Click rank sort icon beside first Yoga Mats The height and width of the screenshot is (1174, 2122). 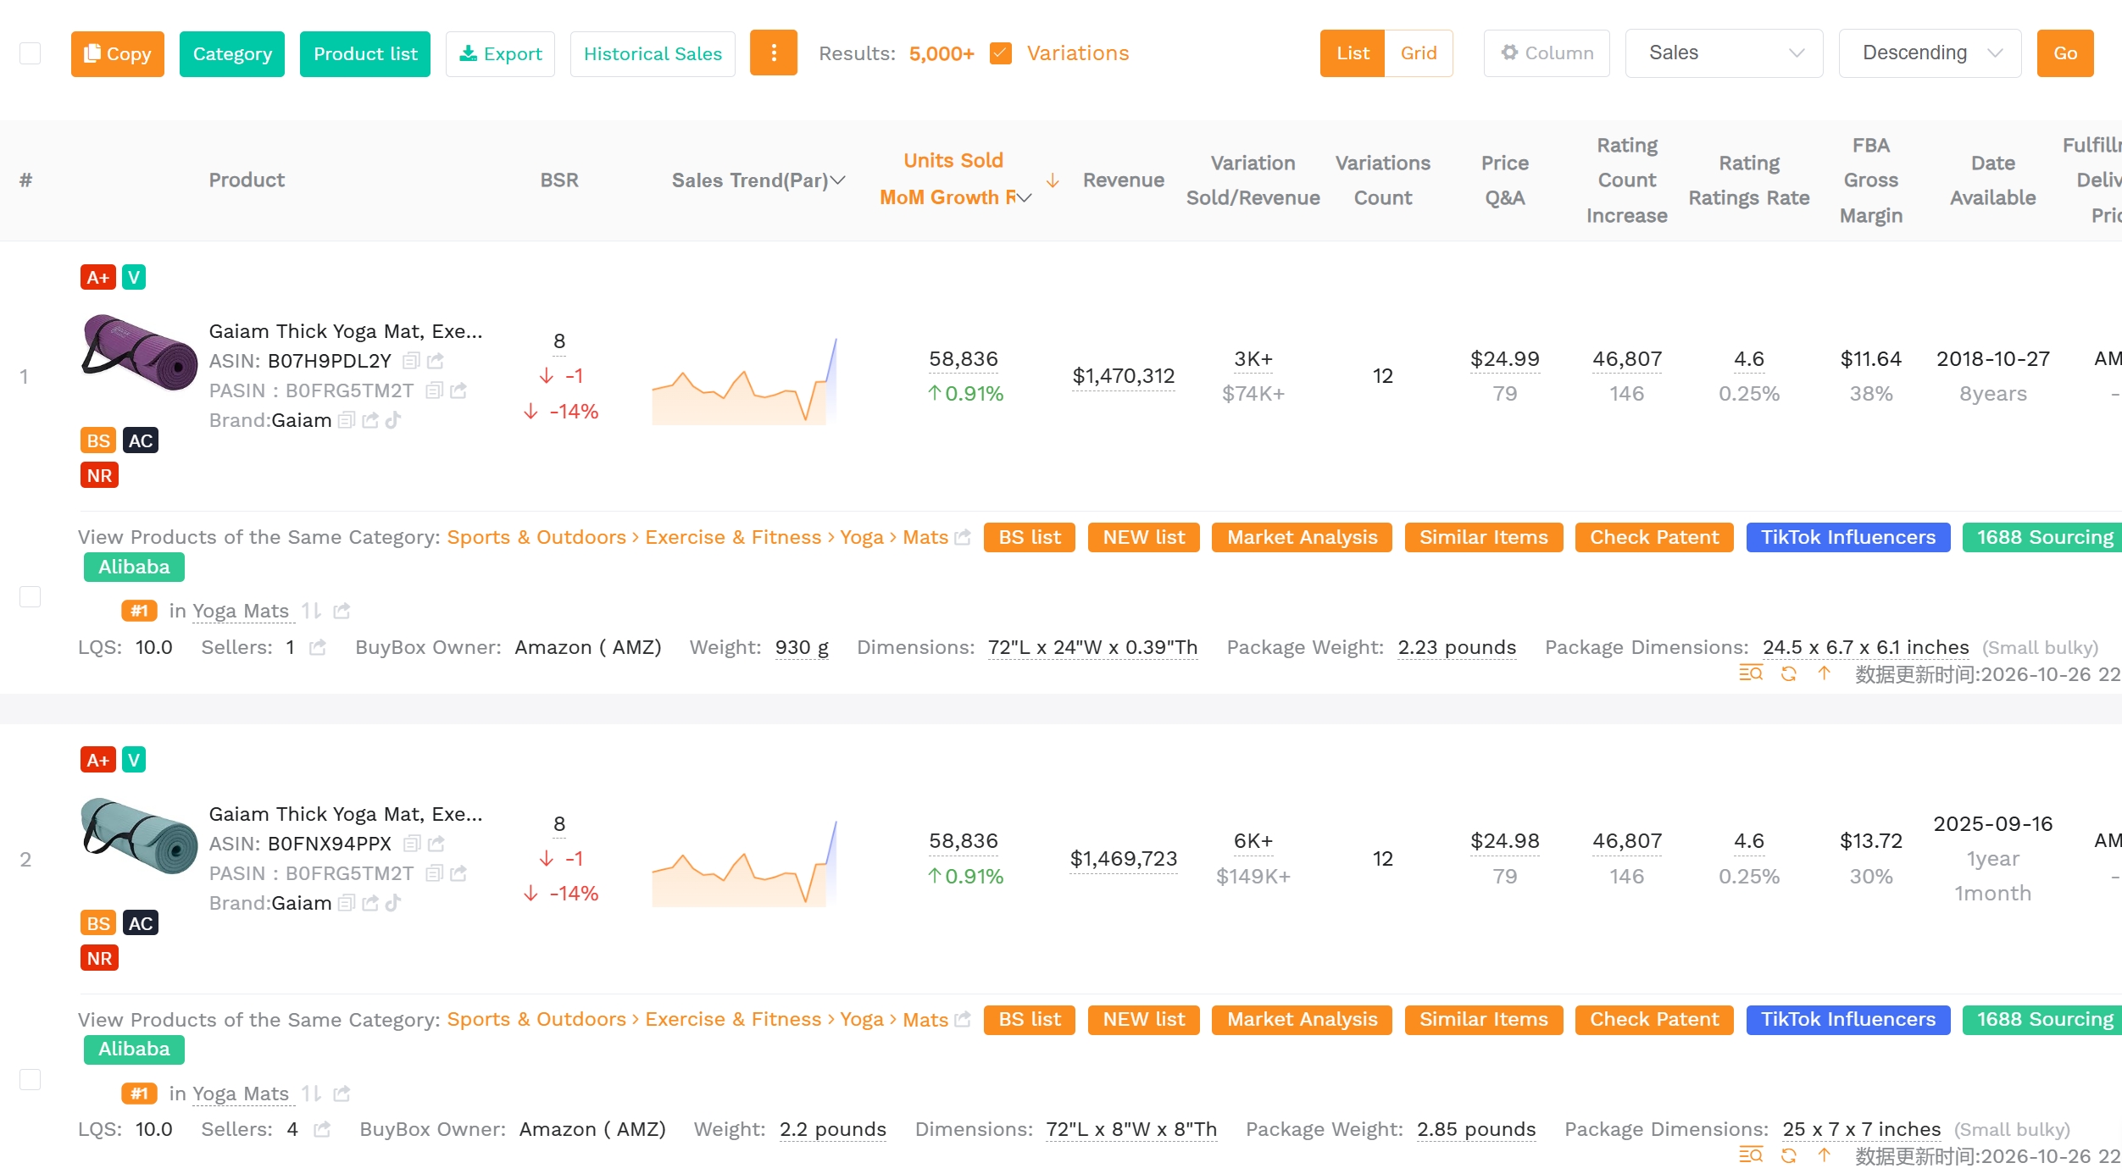[312, 611]
